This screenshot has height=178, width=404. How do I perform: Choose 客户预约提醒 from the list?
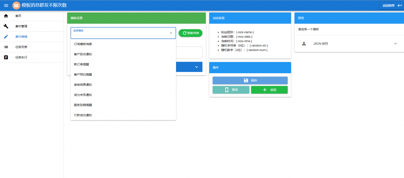coord(123,75)
